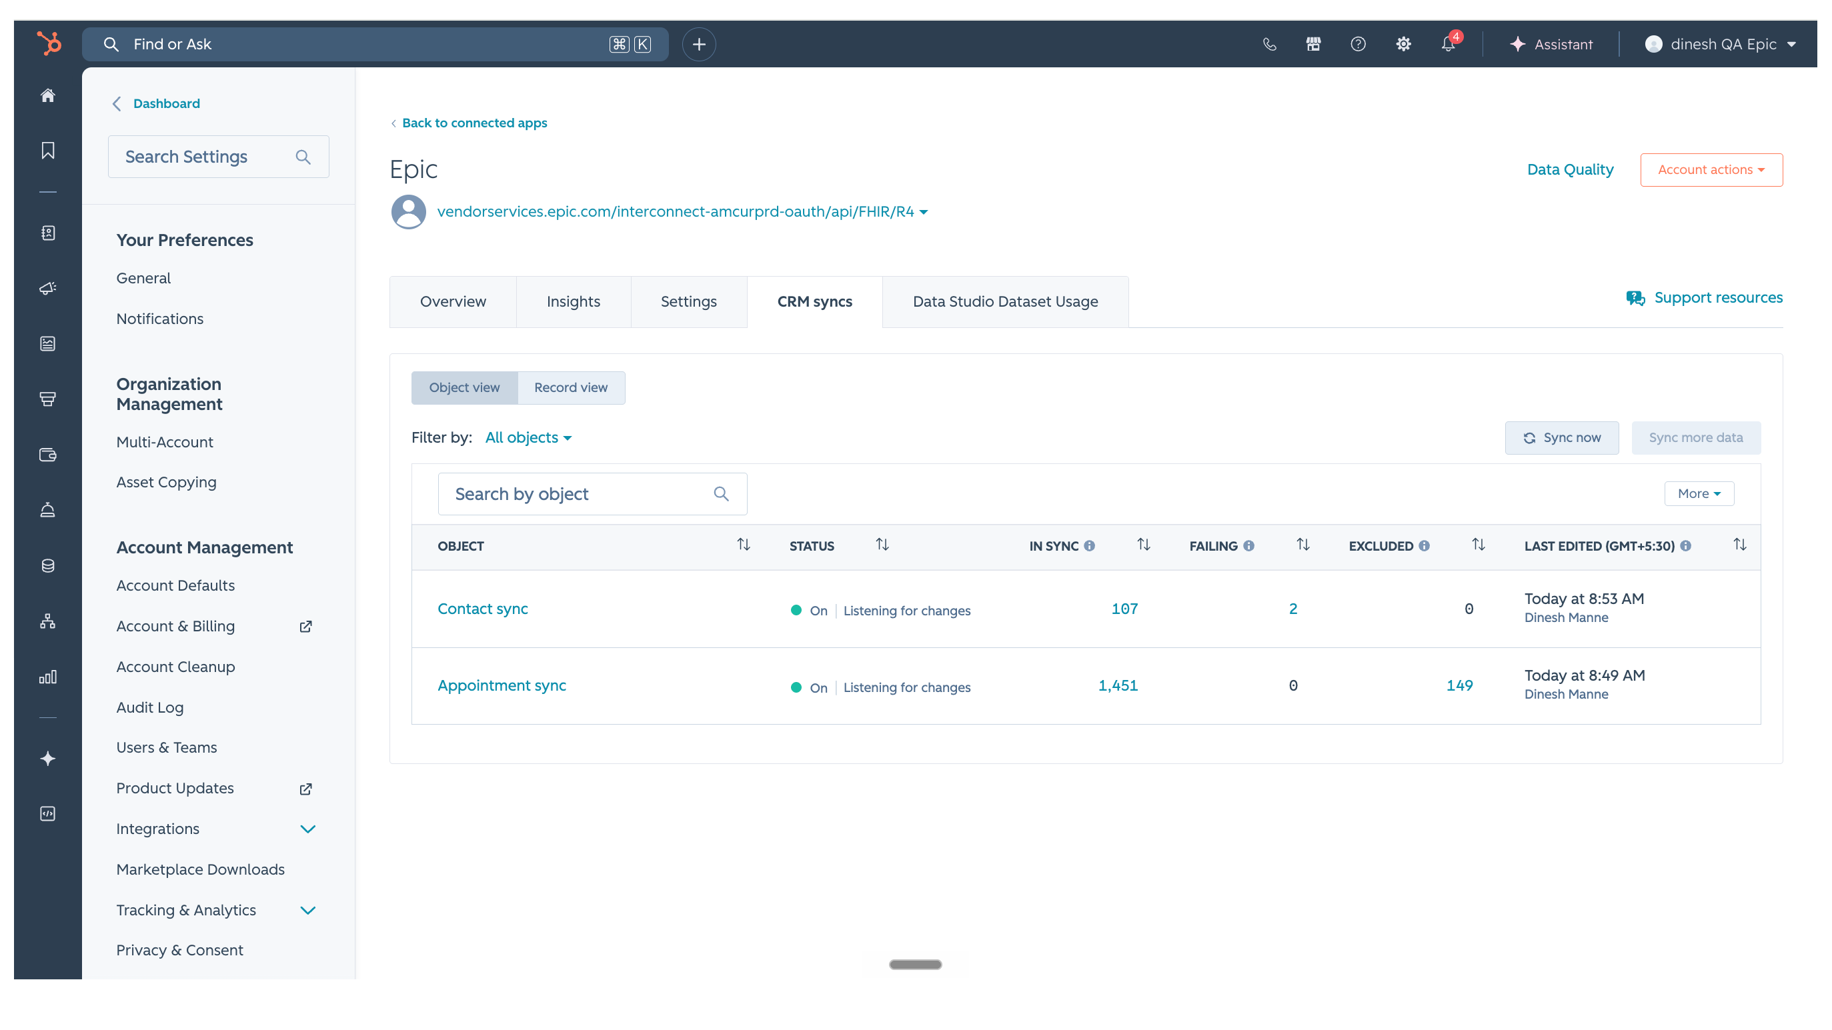
Task: Sort by the Failing column
Action: 1303,545
